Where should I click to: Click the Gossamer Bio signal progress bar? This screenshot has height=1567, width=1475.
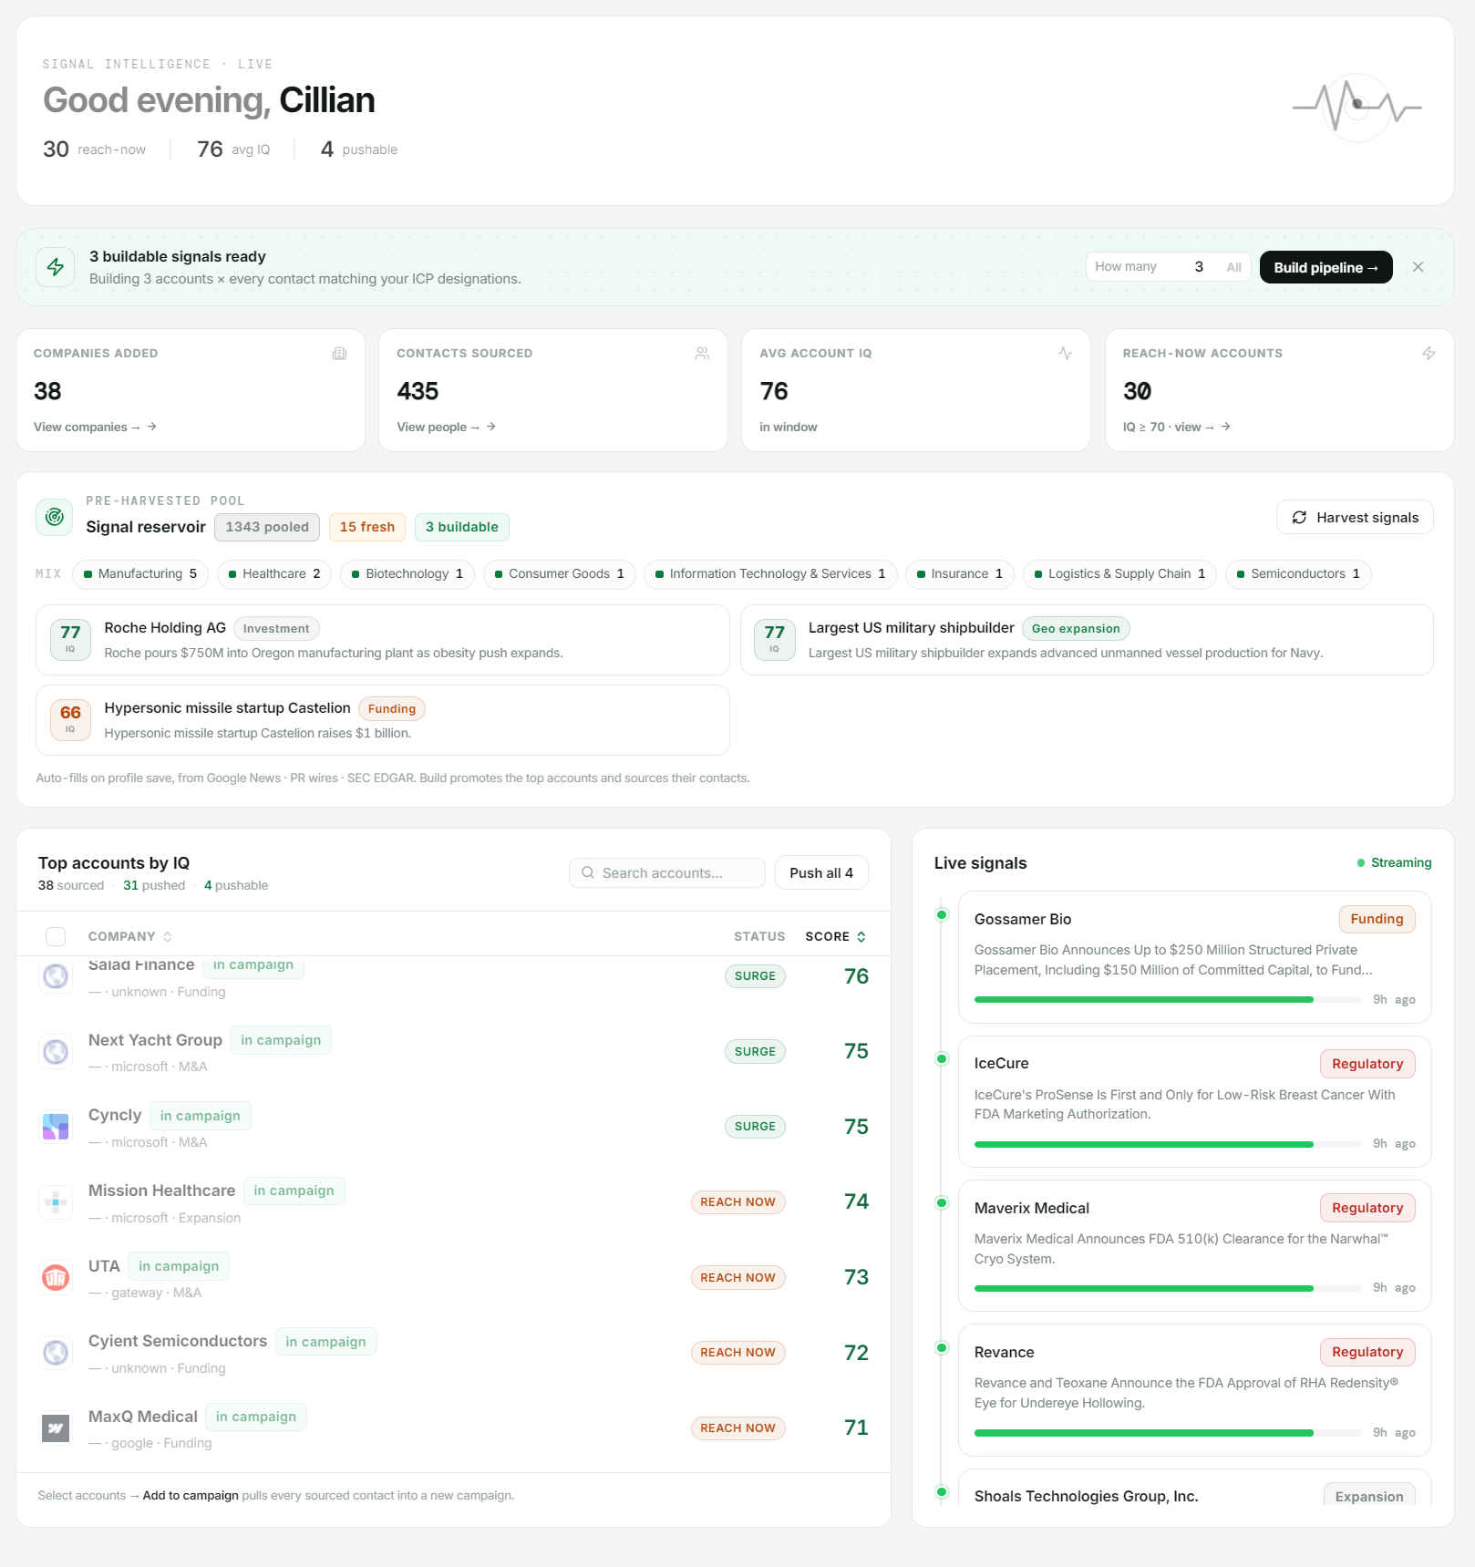click(x=1168, y=1000)
